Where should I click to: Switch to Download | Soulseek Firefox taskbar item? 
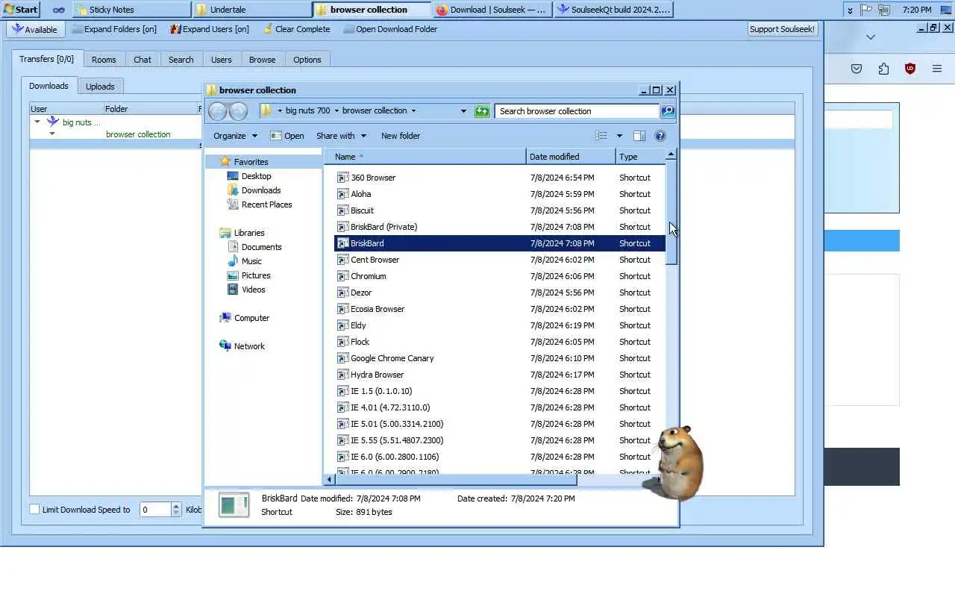[x=492, y=10]
